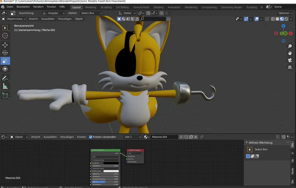Choose subtract selection mode icon in sidebar
The width and height of the screenshot is (296, 188).
click(257, 156)
